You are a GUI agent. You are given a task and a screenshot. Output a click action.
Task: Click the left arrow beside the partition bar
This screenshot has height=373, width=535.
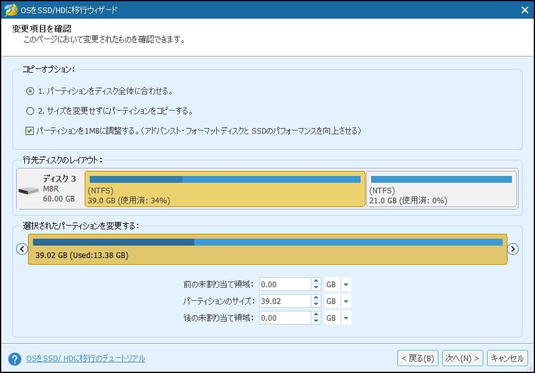pyautogui.click(x=22, y=249)
